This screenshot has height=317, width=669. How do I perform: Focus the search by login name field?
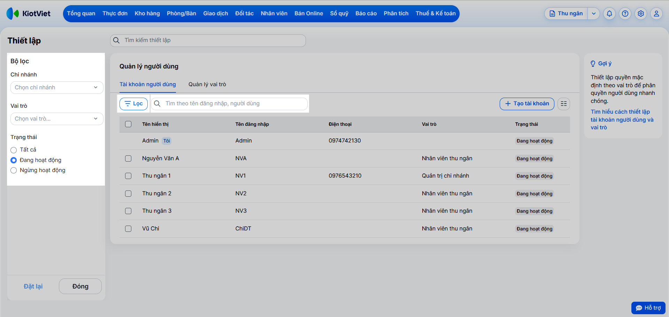229,104
